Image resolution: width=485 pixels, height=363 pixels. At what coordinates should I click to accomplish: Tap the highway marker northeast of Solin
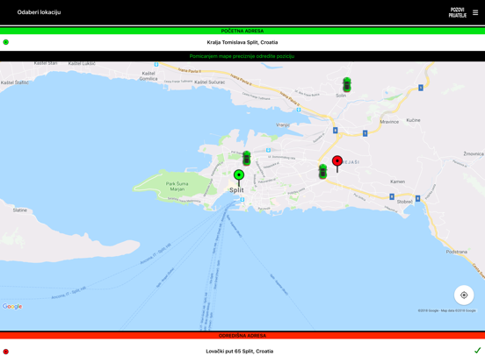pos(421,88)
